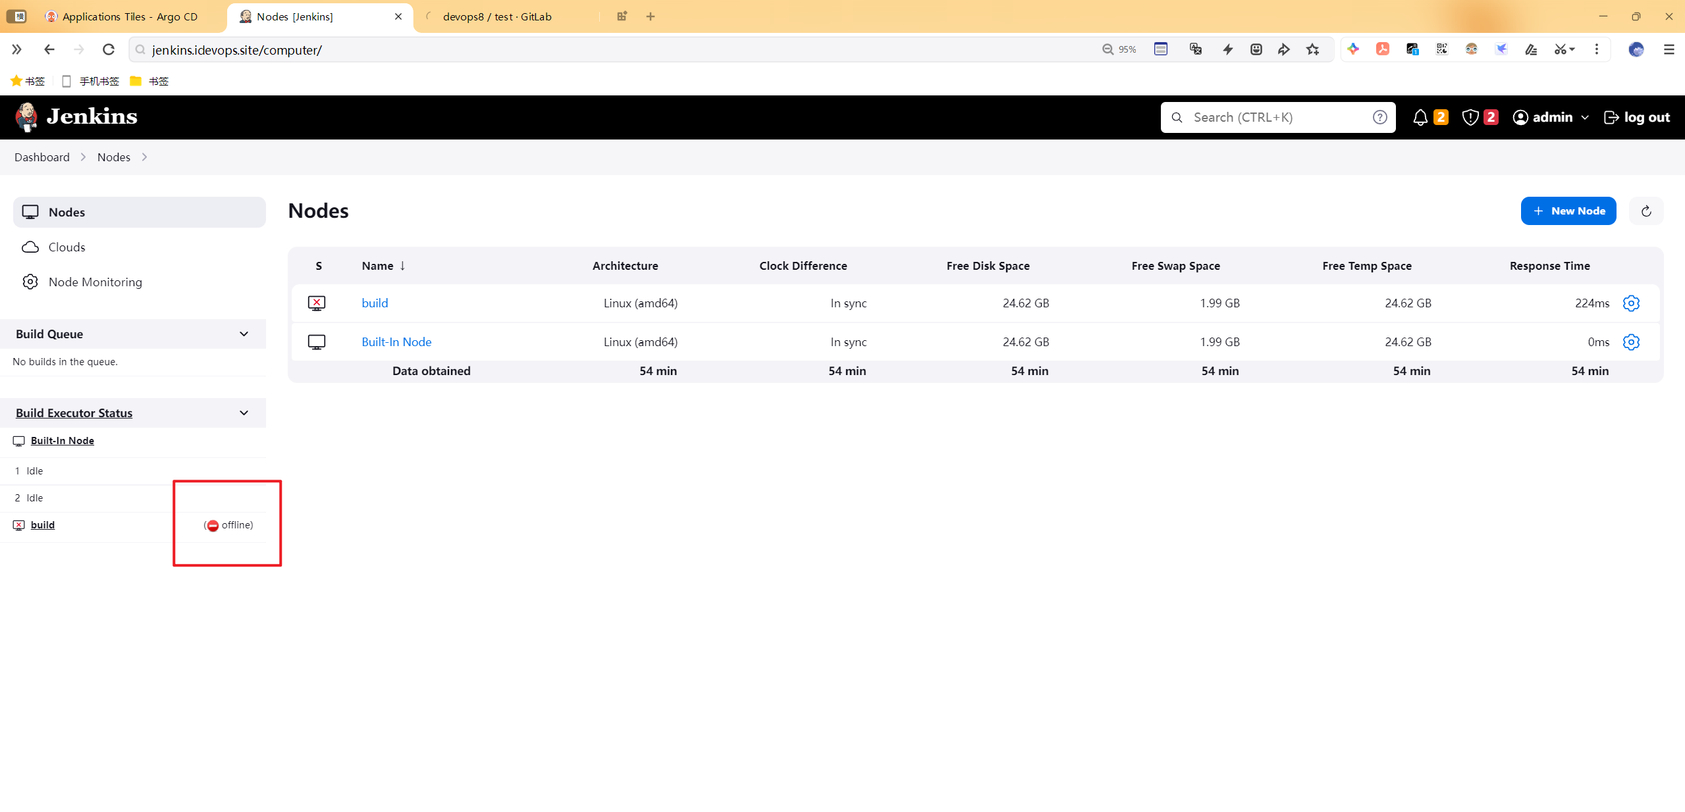Open the Build Executor Status link
This screenshot has width=1685, height=812.
pyautogui.click(x=74, y=413)
